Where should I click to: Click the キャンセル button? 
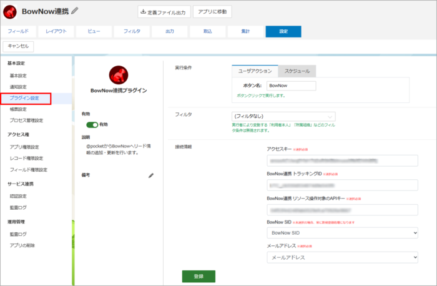click(18, 46)
